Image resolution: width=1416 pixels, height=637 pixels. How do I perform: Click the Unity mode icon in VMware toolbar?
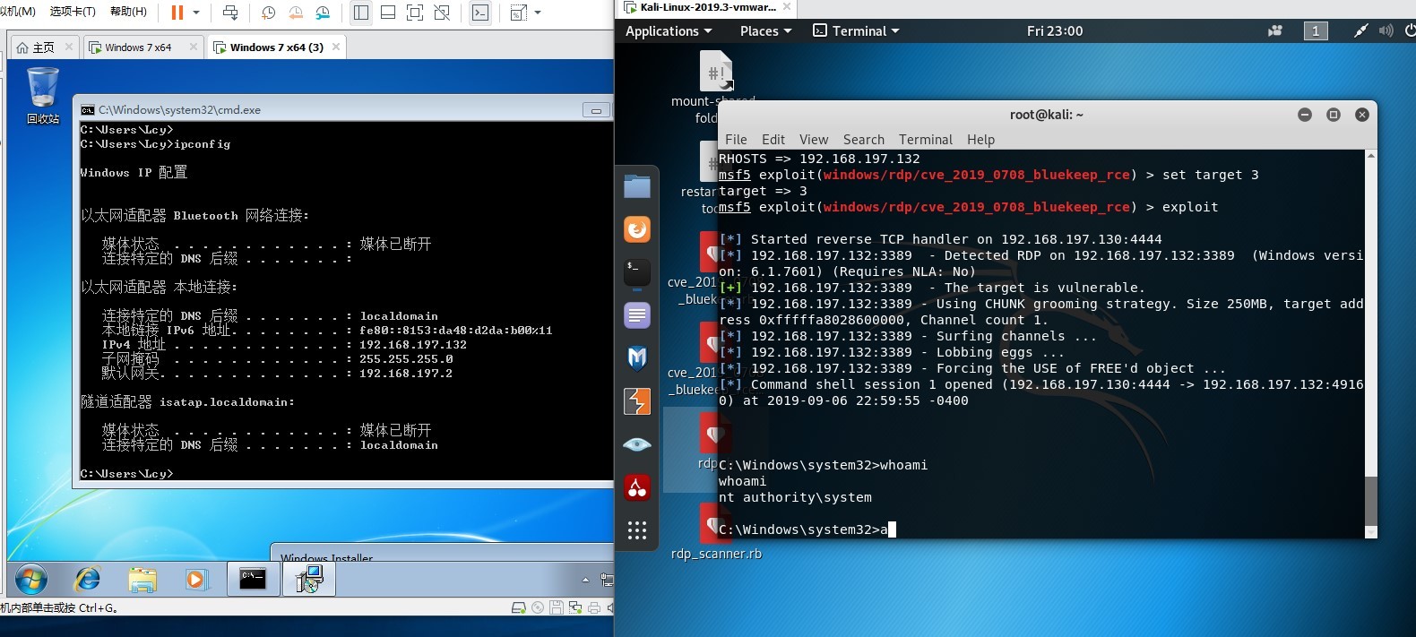pyautogui.click(x=442, y=13)
